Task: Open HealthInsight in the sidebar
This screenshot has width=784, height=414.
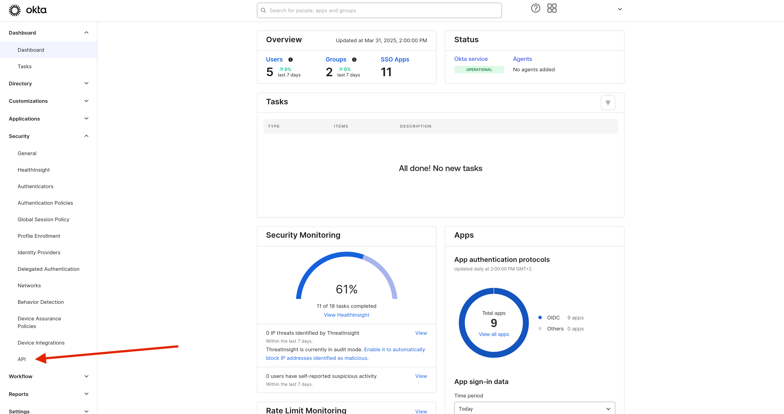Action: tap(34, 170)
